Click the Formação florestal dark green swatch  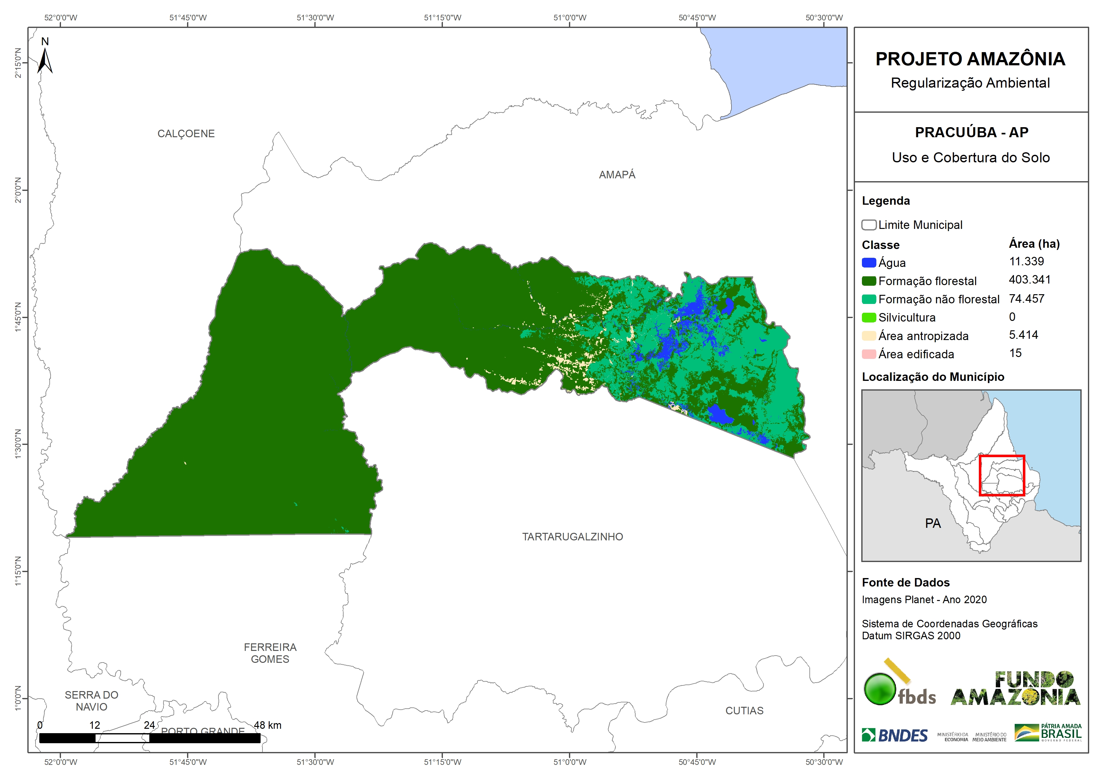869,281
